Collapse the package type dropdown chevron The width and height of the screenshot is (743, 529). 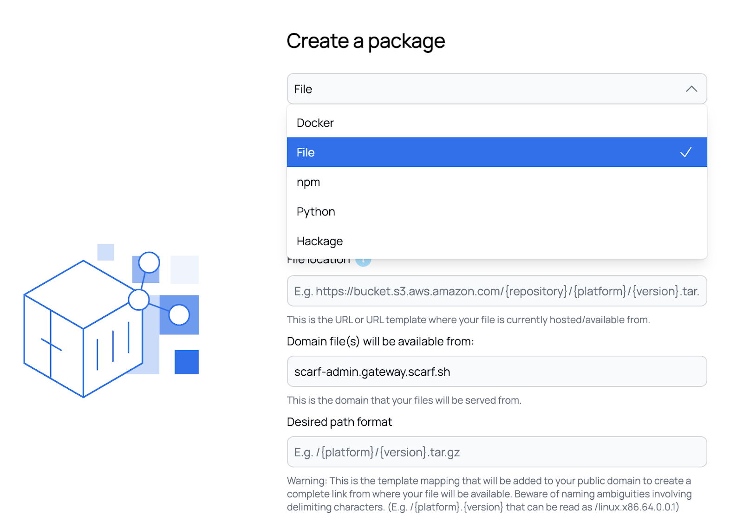coord(691,89)
